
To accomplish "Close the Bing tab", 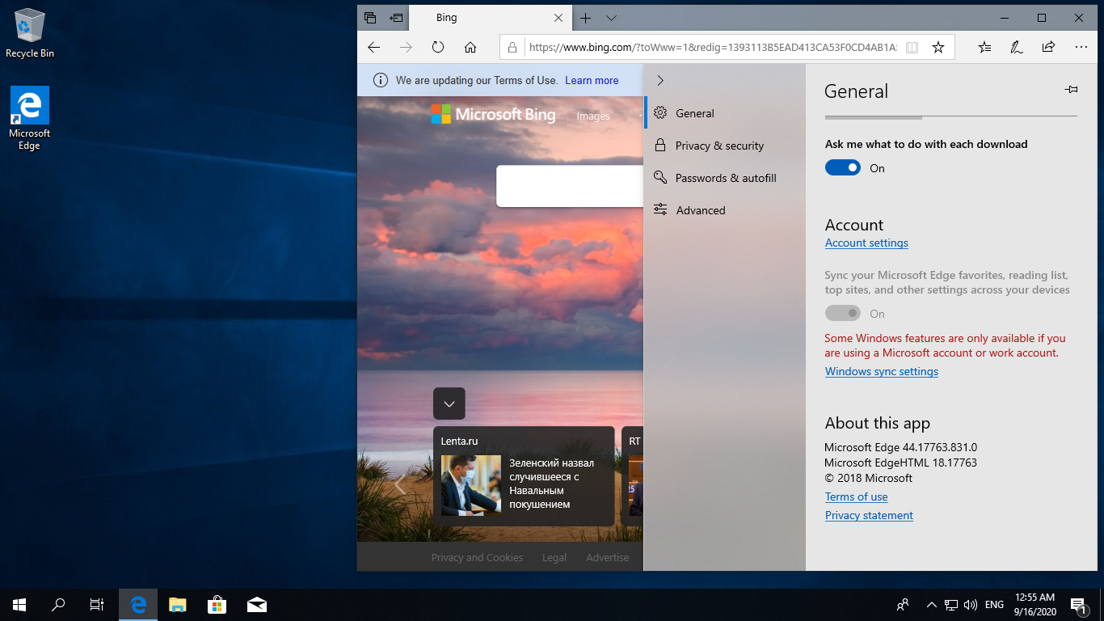I will pyautogui.click(x=558, y=18).
